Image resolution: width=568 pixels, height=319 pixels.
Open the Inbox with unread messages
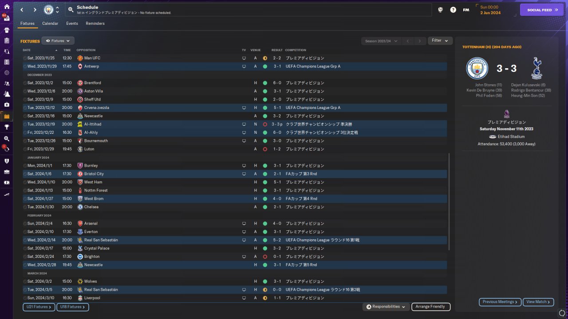7,18
